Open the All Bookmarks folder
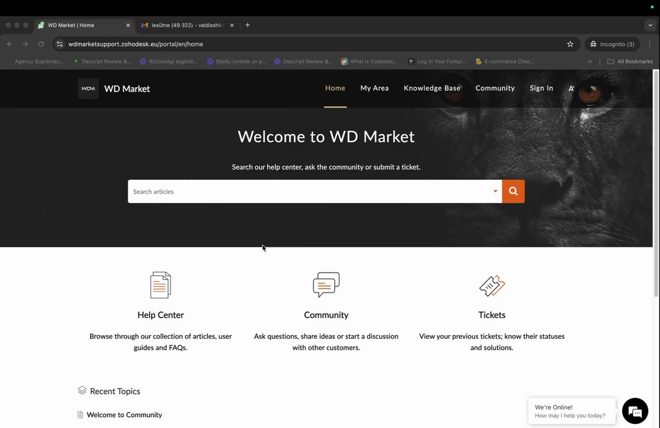 630,61
